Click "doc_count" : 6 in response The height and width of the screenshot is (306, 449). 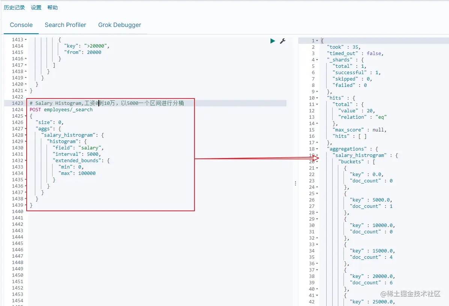(x=371, y=283)
